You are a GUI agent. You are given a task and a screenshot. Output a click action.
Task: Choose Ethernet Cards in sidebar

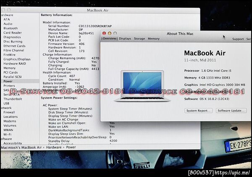(14, 46)
